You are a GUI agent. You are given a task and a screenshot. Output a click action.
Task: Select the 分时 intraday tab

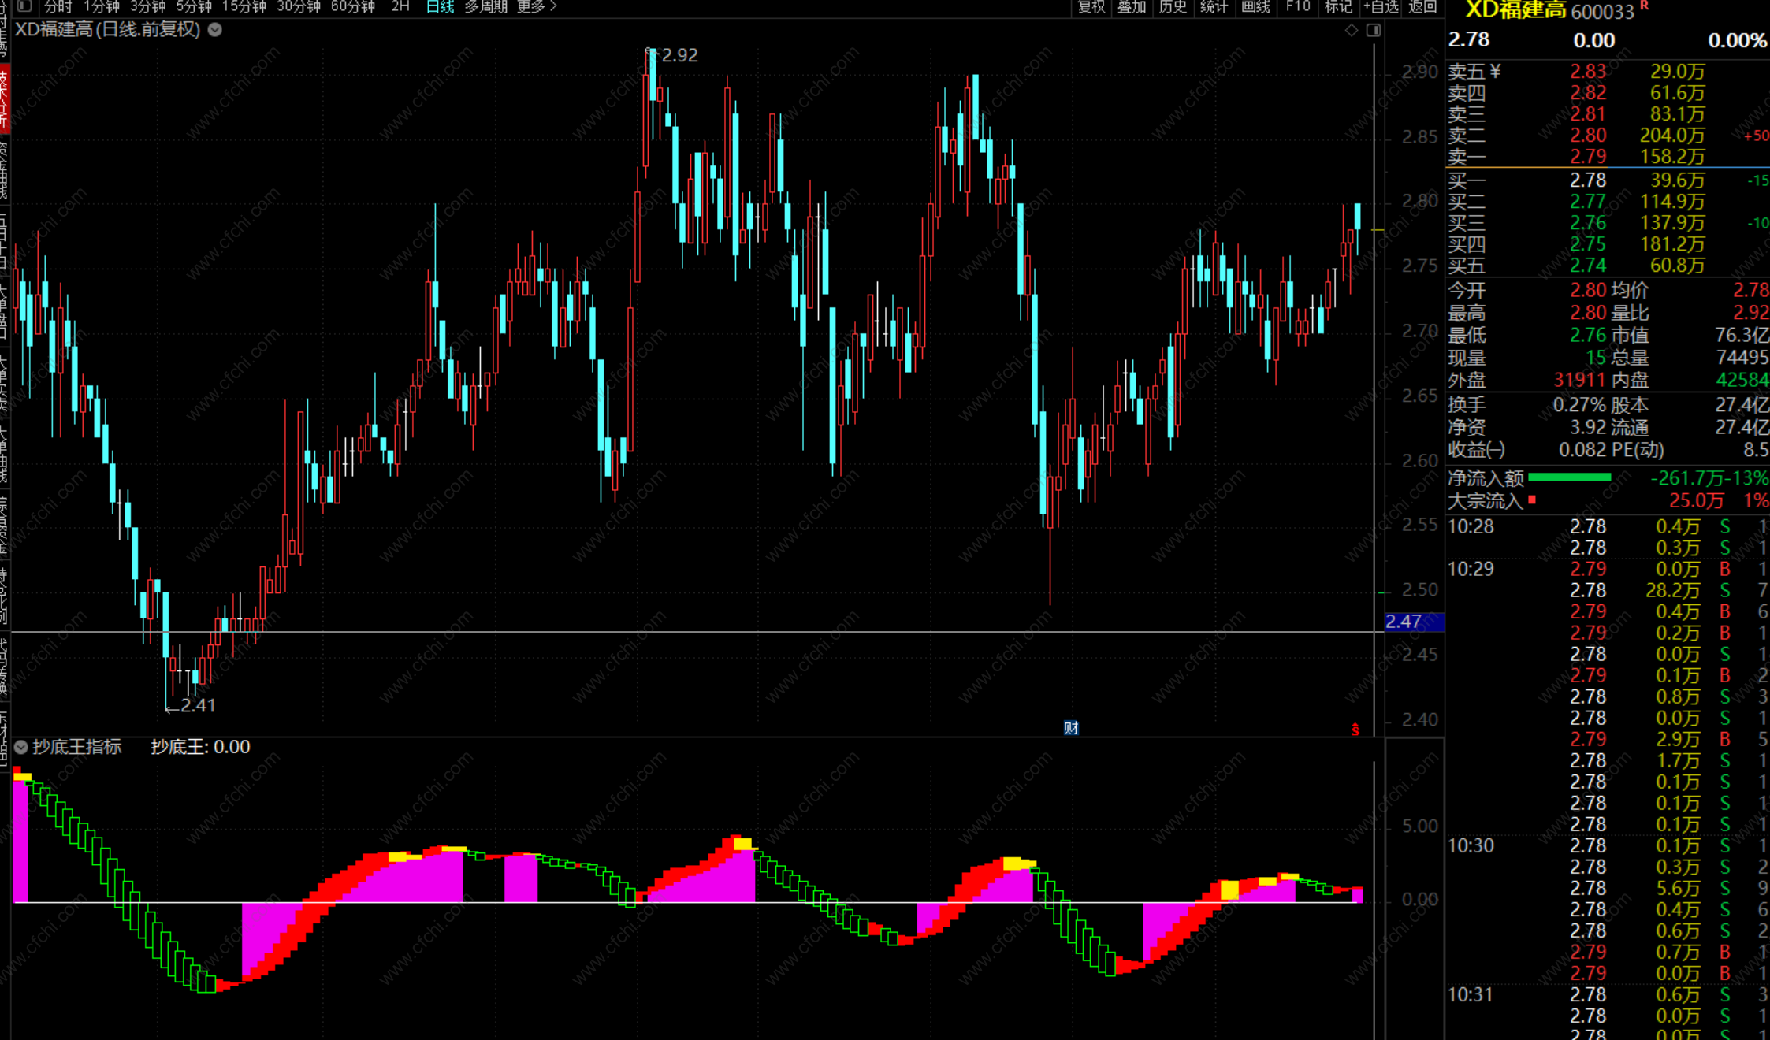coord(58,7)
